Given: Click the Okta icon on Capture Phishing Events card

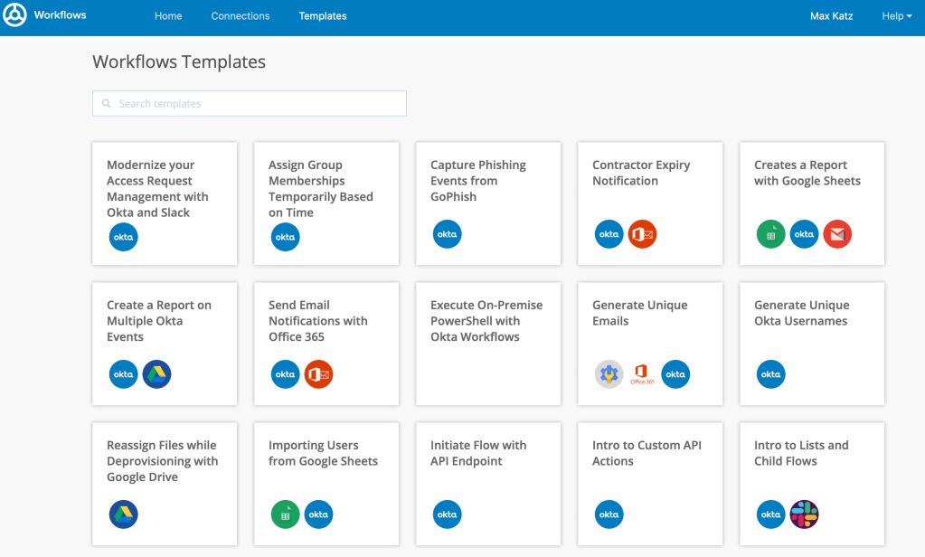Looking at the screenshot, I should (448, 234).
